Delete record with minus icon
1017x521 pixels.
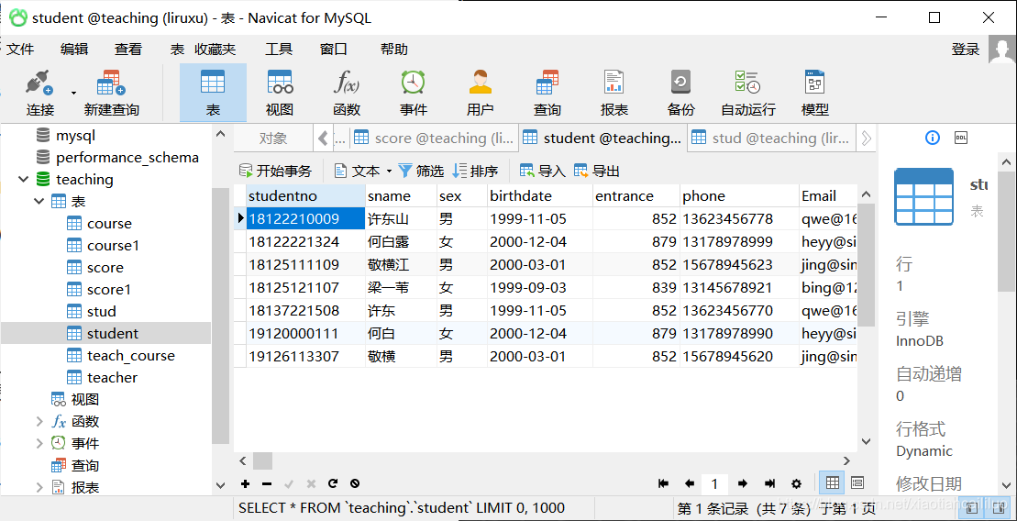267,483
